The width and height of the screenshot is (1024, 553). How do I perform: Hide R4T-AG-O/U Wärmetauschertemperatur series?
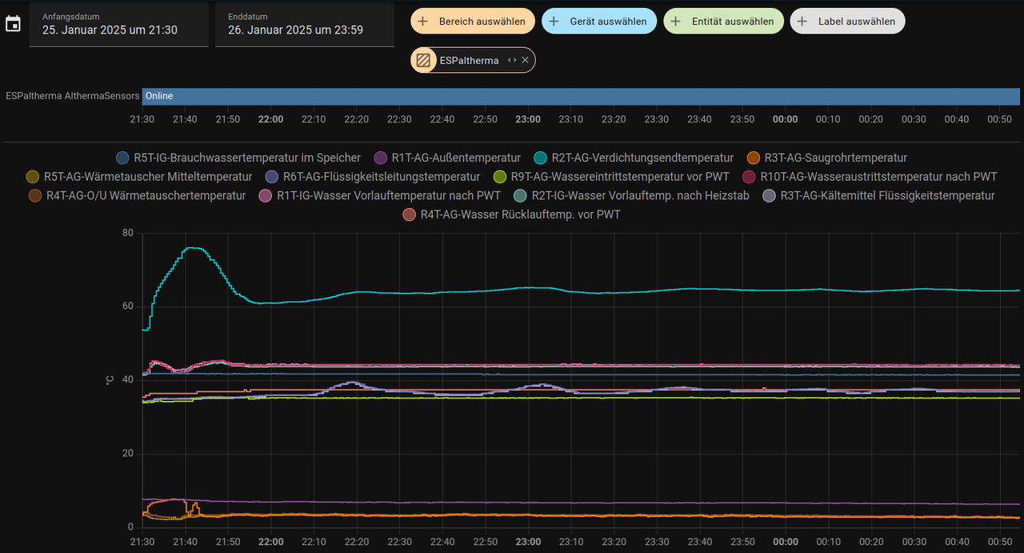pos(137,194)
